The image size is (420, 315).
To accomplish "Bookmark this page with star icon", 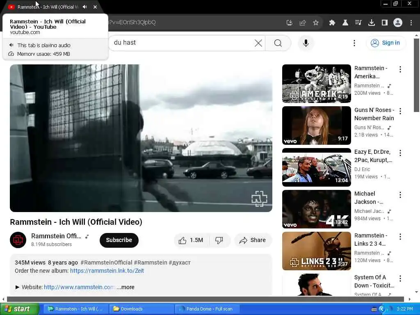I will (316, 23).
